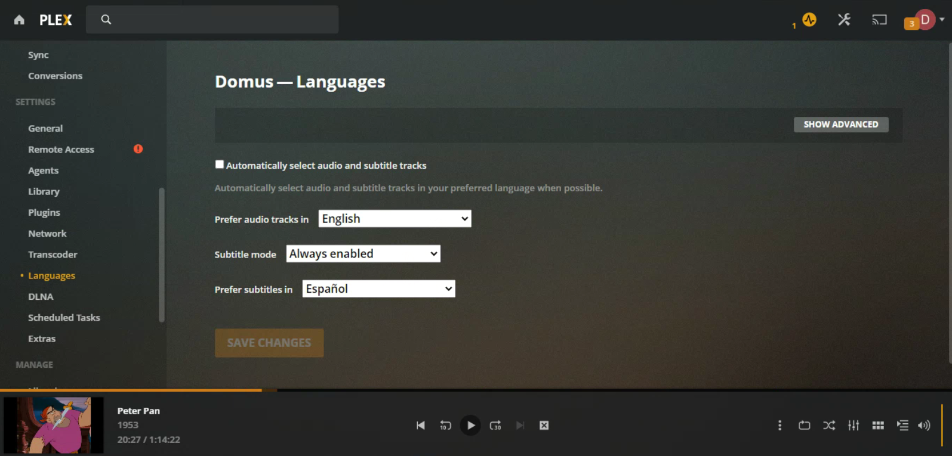Click the sidebar scrollbar
952x456 pixels.
click(161, 255)
